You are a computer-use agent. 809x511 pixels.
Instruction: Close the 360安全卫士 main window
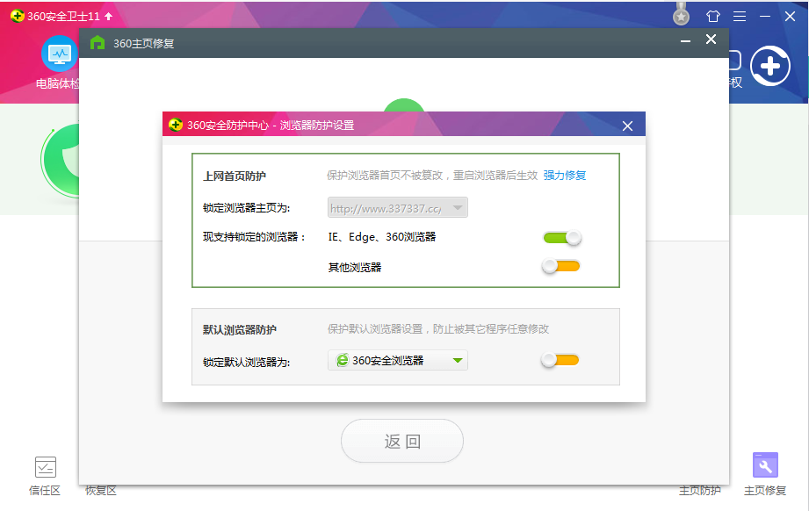point(790,17)
